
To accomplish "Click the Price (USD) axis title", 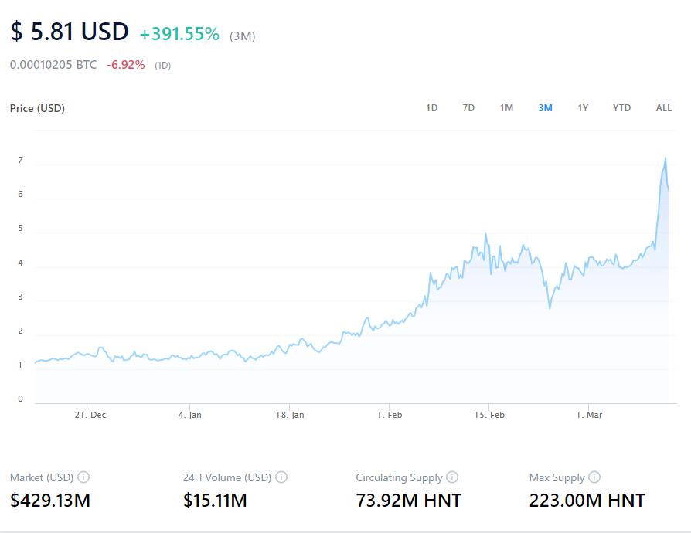I will (x=37, y=108).
